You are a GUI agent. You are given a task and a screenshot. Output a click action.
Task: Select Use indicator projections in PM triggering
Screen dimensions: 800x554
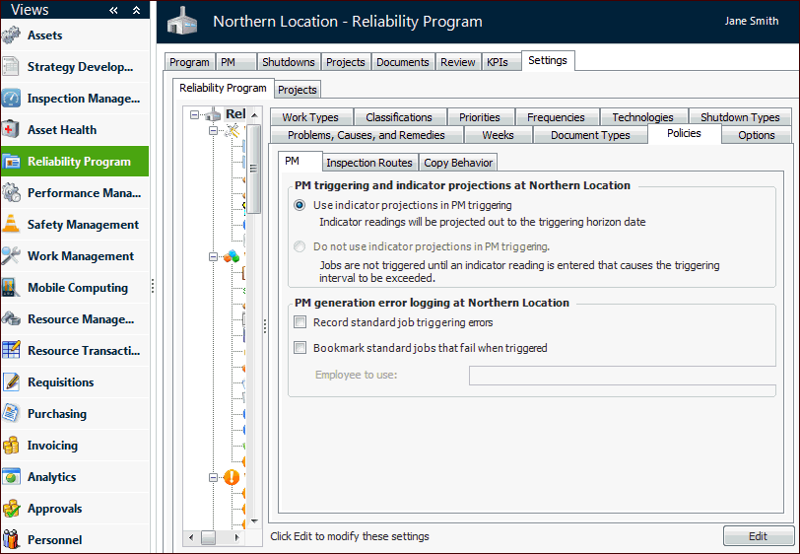point(300,205)
